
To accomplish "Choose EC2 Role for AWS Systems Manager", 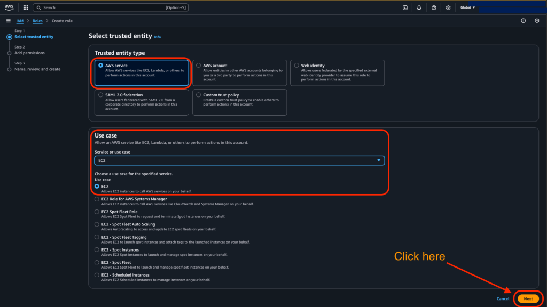I will pos(97,199).
